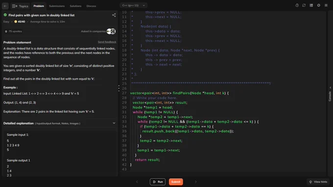Viewport: 333px width, 187px height.
Task: Click line 39 temp1 = temp1->next
Action: click(159, 150)
